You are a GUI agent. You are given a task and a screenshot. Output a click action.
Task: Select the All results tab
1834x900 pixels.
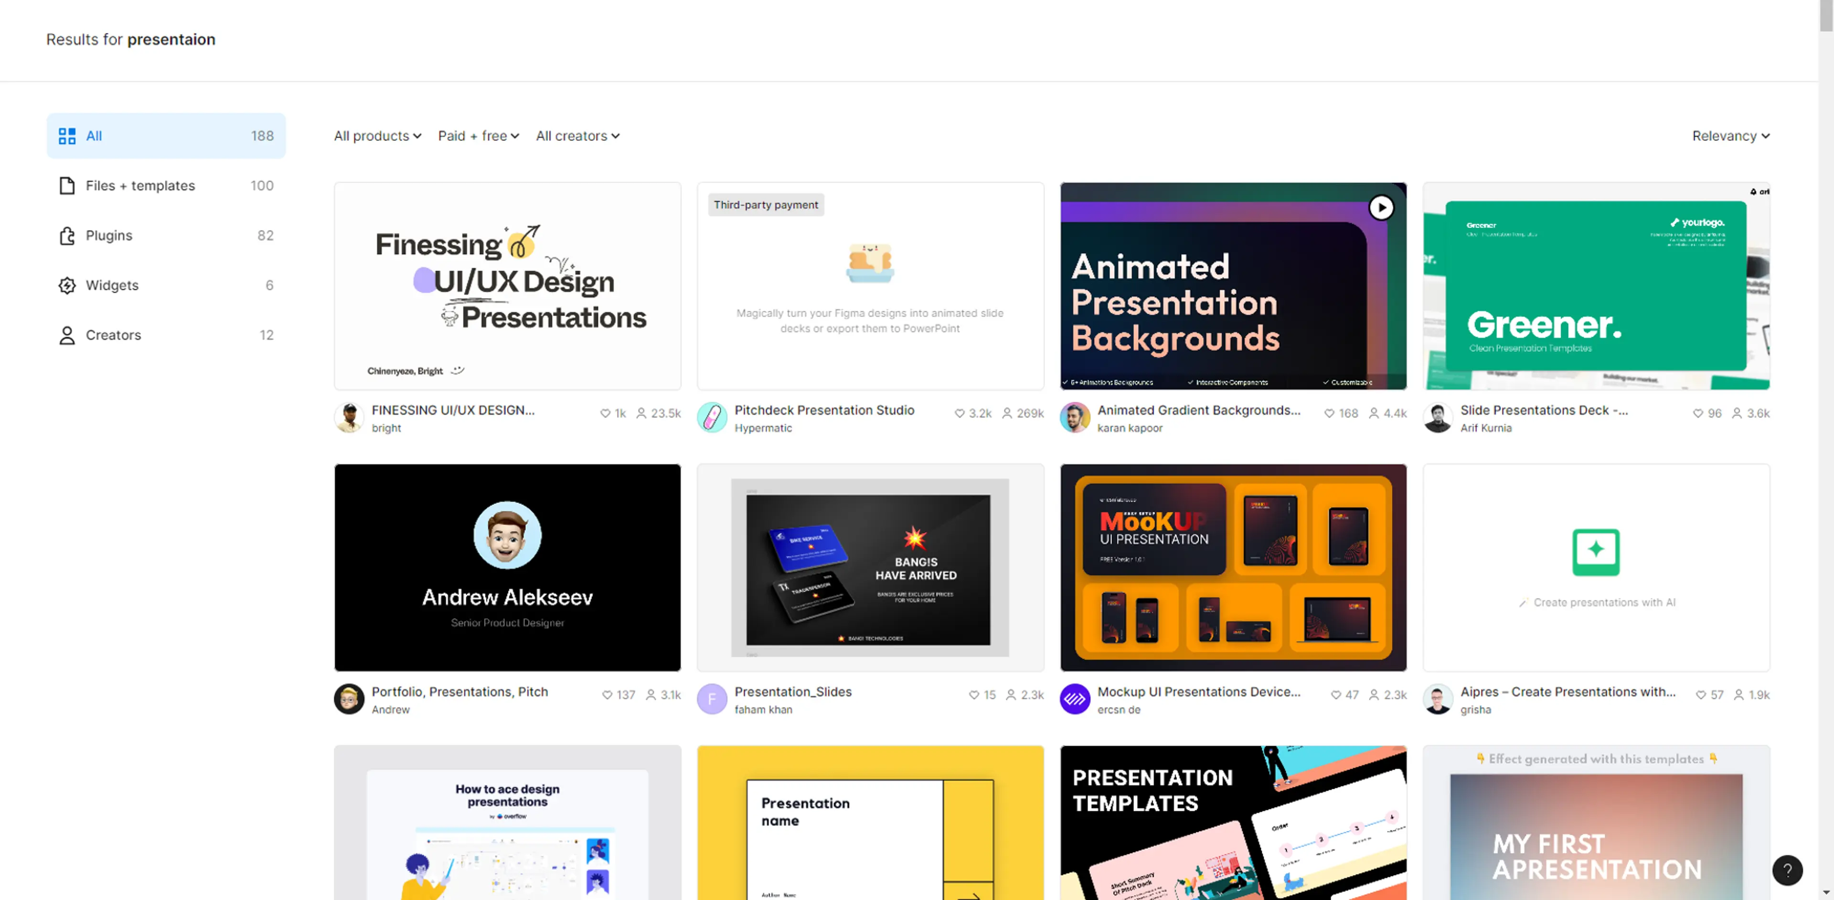pos(166,136)
